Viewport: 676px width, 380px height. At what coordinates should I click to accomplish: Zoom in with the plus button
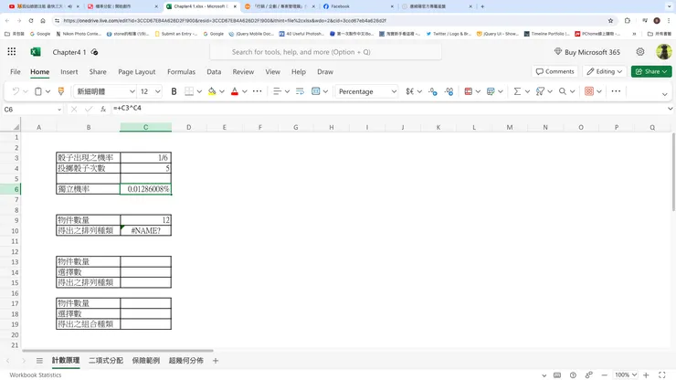point(646,375)
